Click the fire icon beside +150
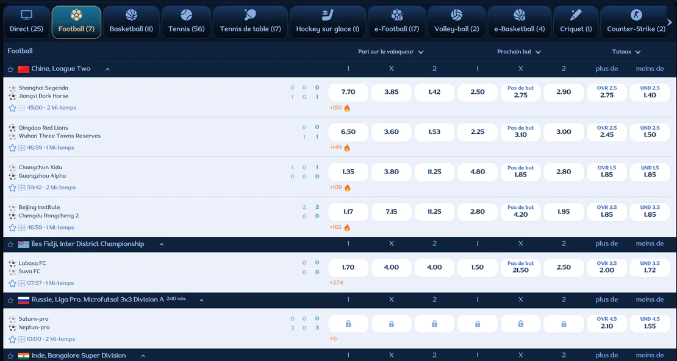Viewport: 677px width, 361px height. click(347, 108)
